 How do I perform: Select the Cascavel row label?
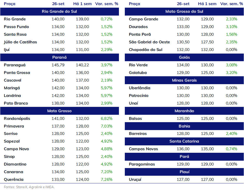point(13,80)
